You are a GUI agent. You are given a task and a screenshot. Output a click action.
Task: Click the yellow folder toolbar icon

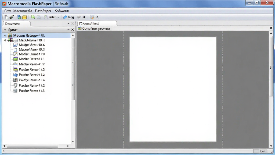coord(24,17)
